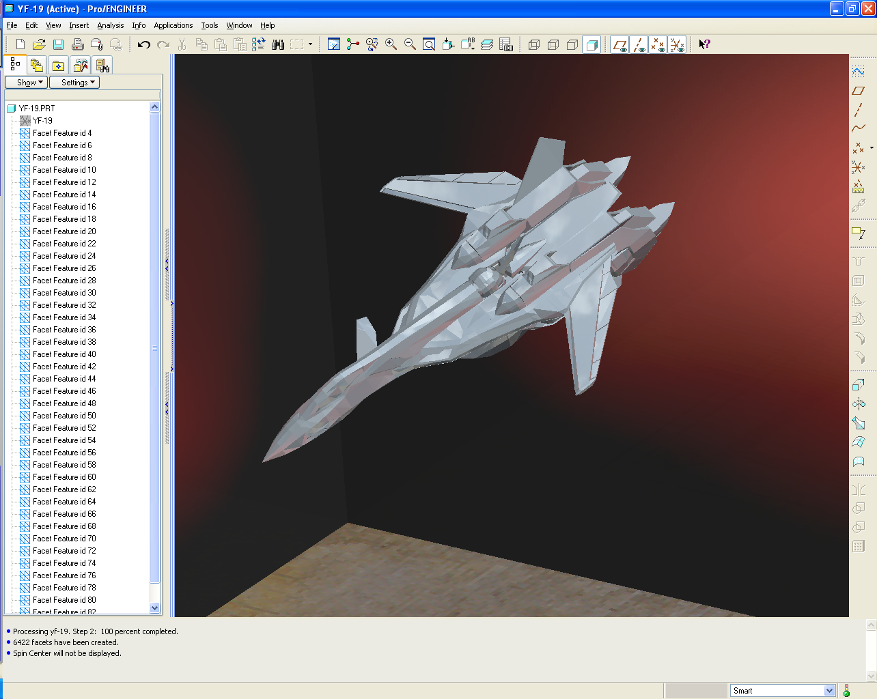
Task: Click the Regenerate model icon
Action: coord(258,44)
